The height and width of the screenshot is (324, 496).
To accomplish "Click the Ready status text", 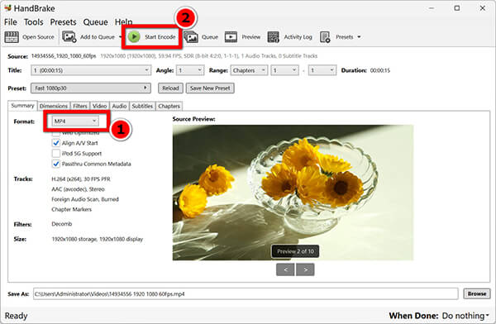I will (x=17, y=316).
